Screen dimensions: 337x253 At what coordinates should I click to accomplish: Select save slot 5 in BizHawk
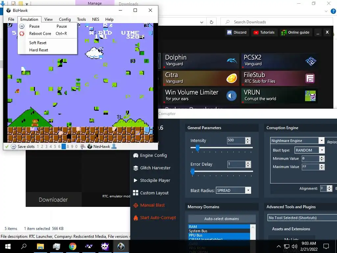tap(55, 147)
